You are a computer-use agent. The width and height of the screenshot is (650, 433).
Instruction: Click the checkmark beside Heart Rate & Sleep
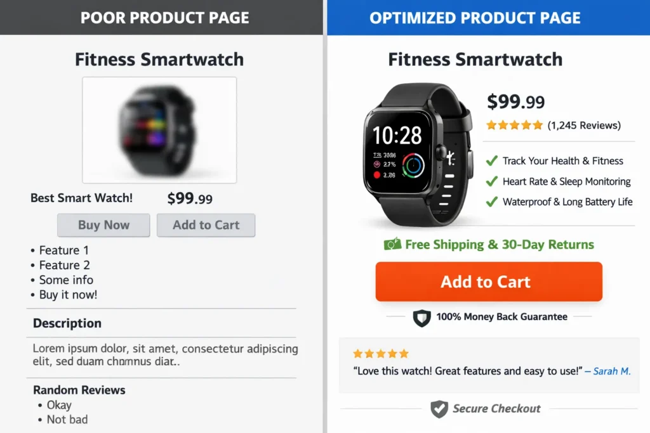point(491,181)
